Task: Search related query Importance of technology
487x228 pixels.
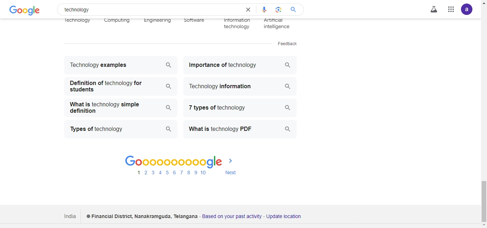Action: 240,65
